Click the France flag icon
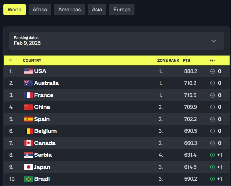 pos(28,95)
